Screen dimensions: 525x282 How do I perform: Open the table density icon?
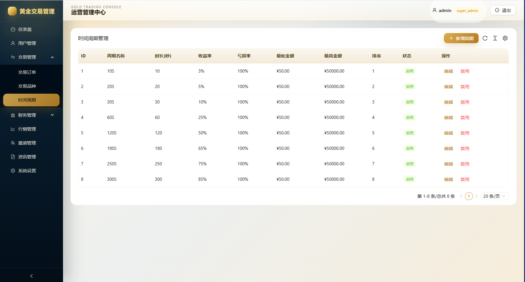(x=495, y=38)
